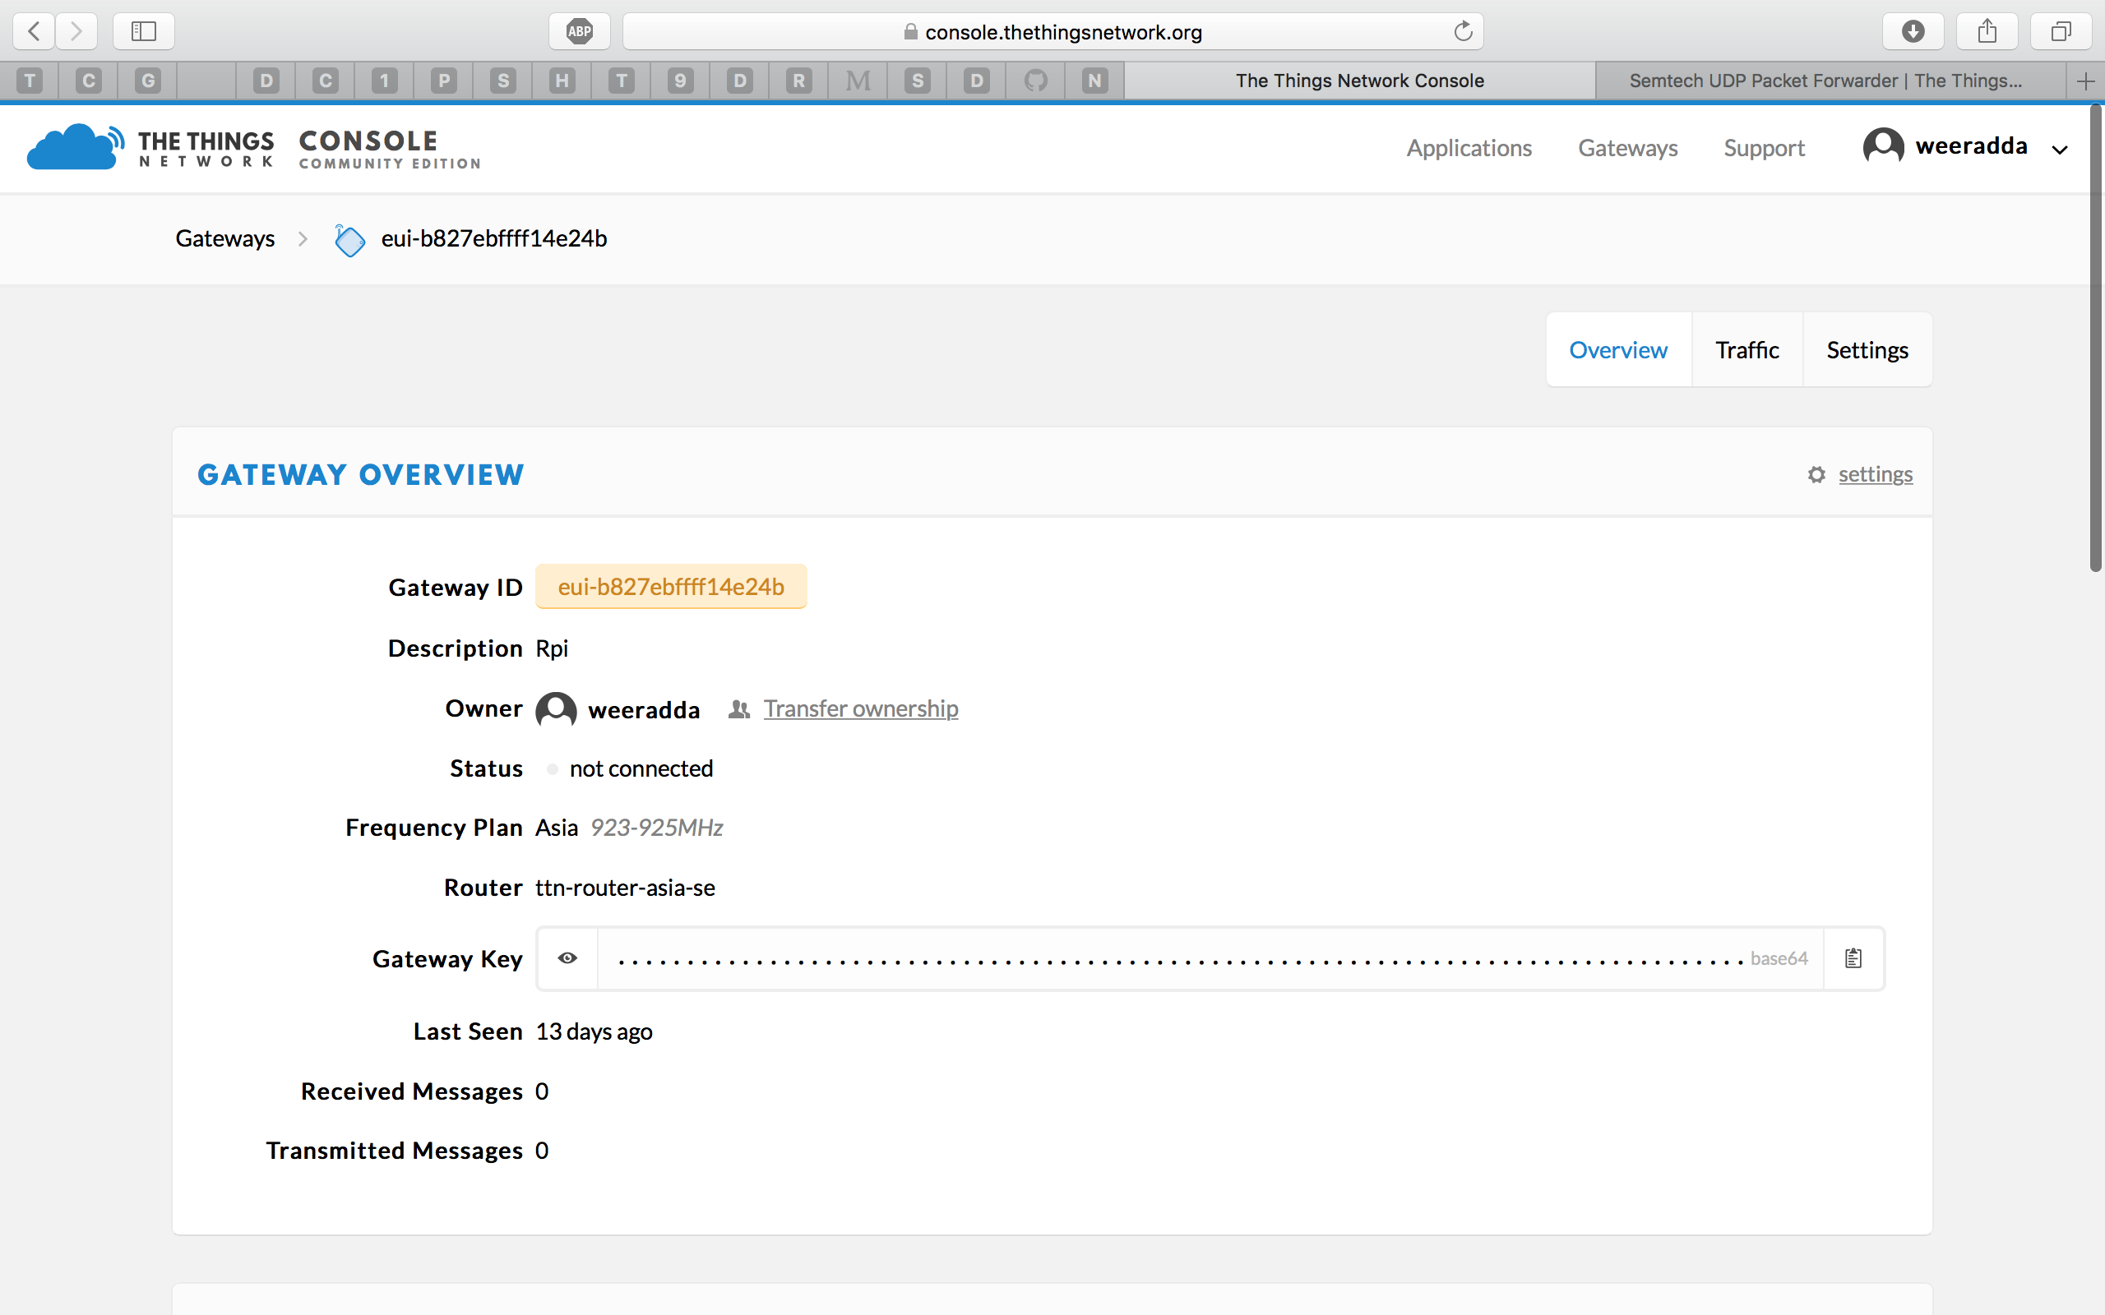Select the Overview tab
2105x1315 pixels.
pos(1618,349)
